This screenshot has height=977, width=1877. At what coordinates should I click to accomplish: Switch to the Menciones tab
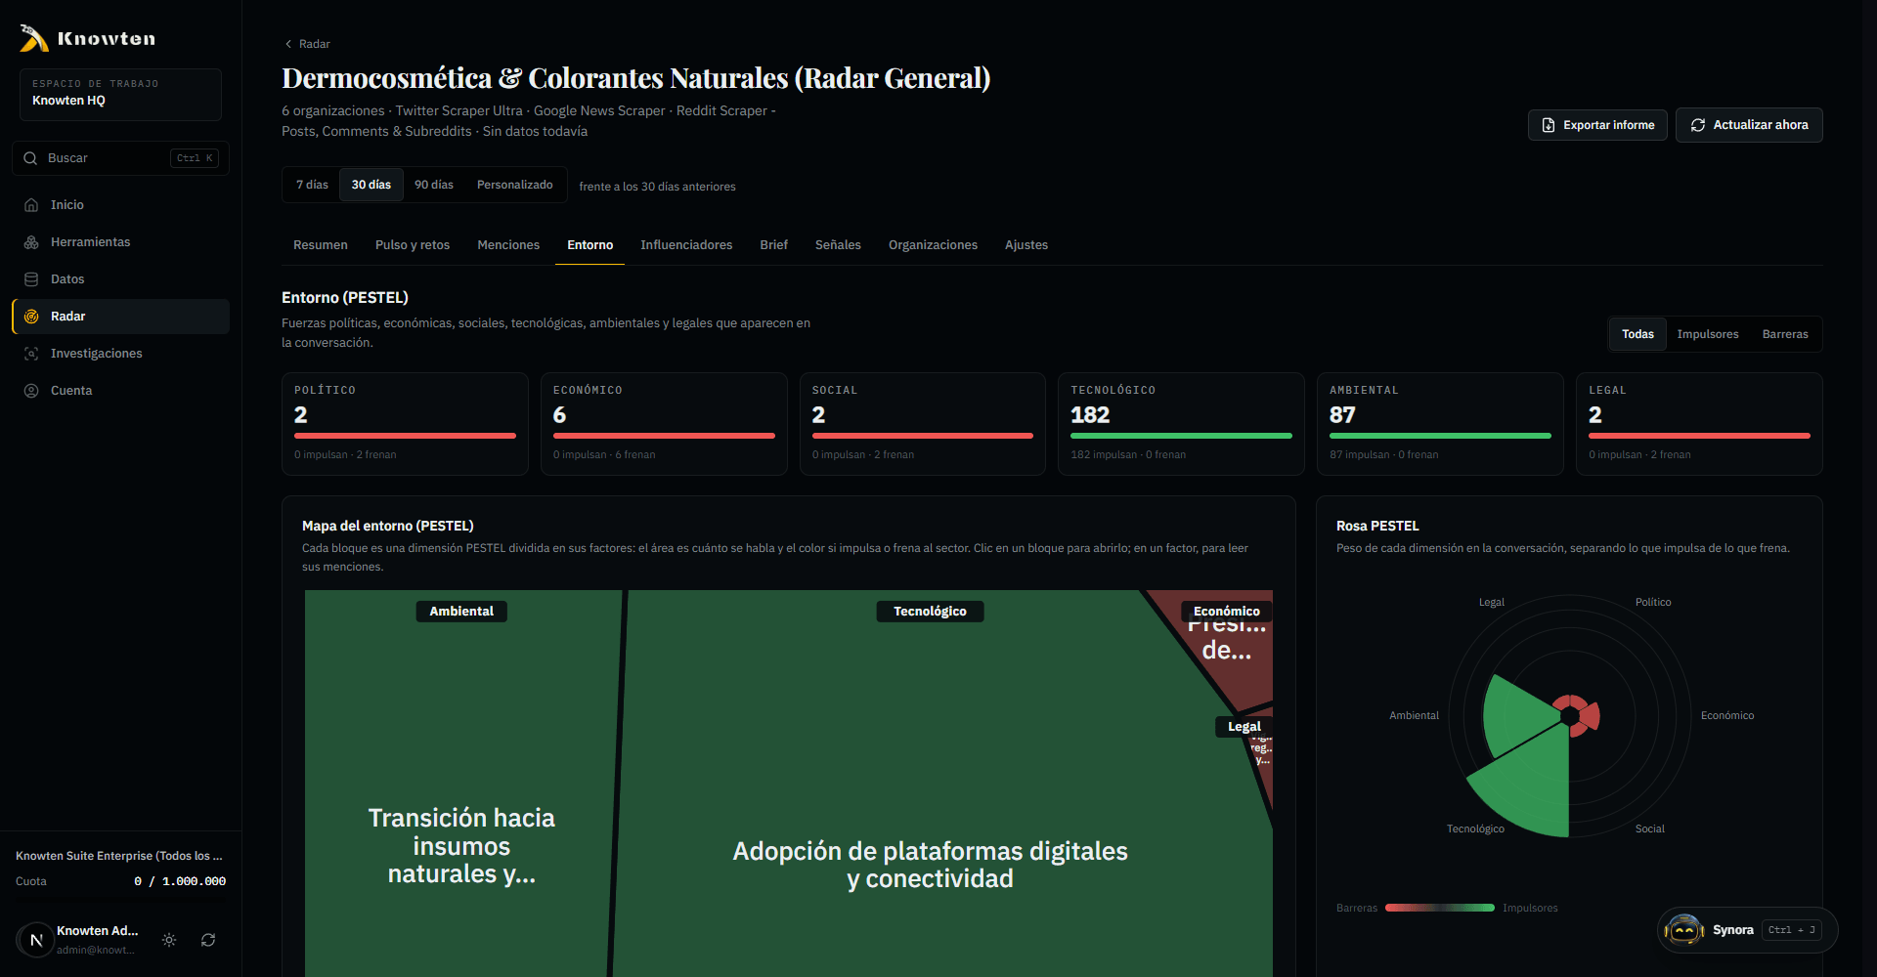[508, 245]
